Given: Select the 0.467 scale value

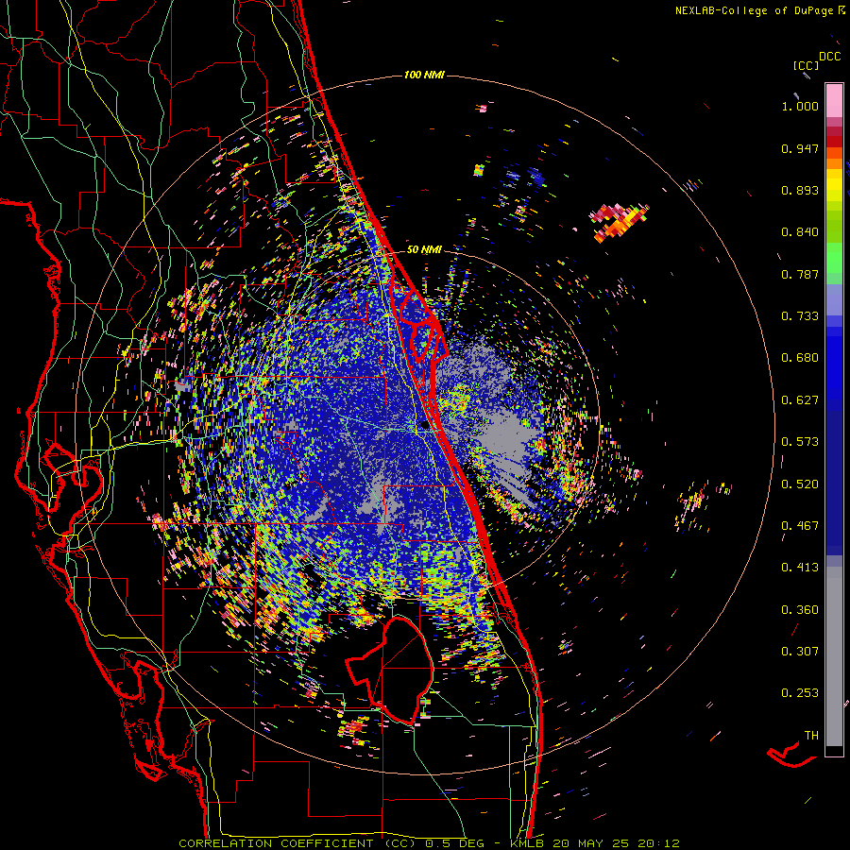Looking at the screenshot, I should coord(800,526).
